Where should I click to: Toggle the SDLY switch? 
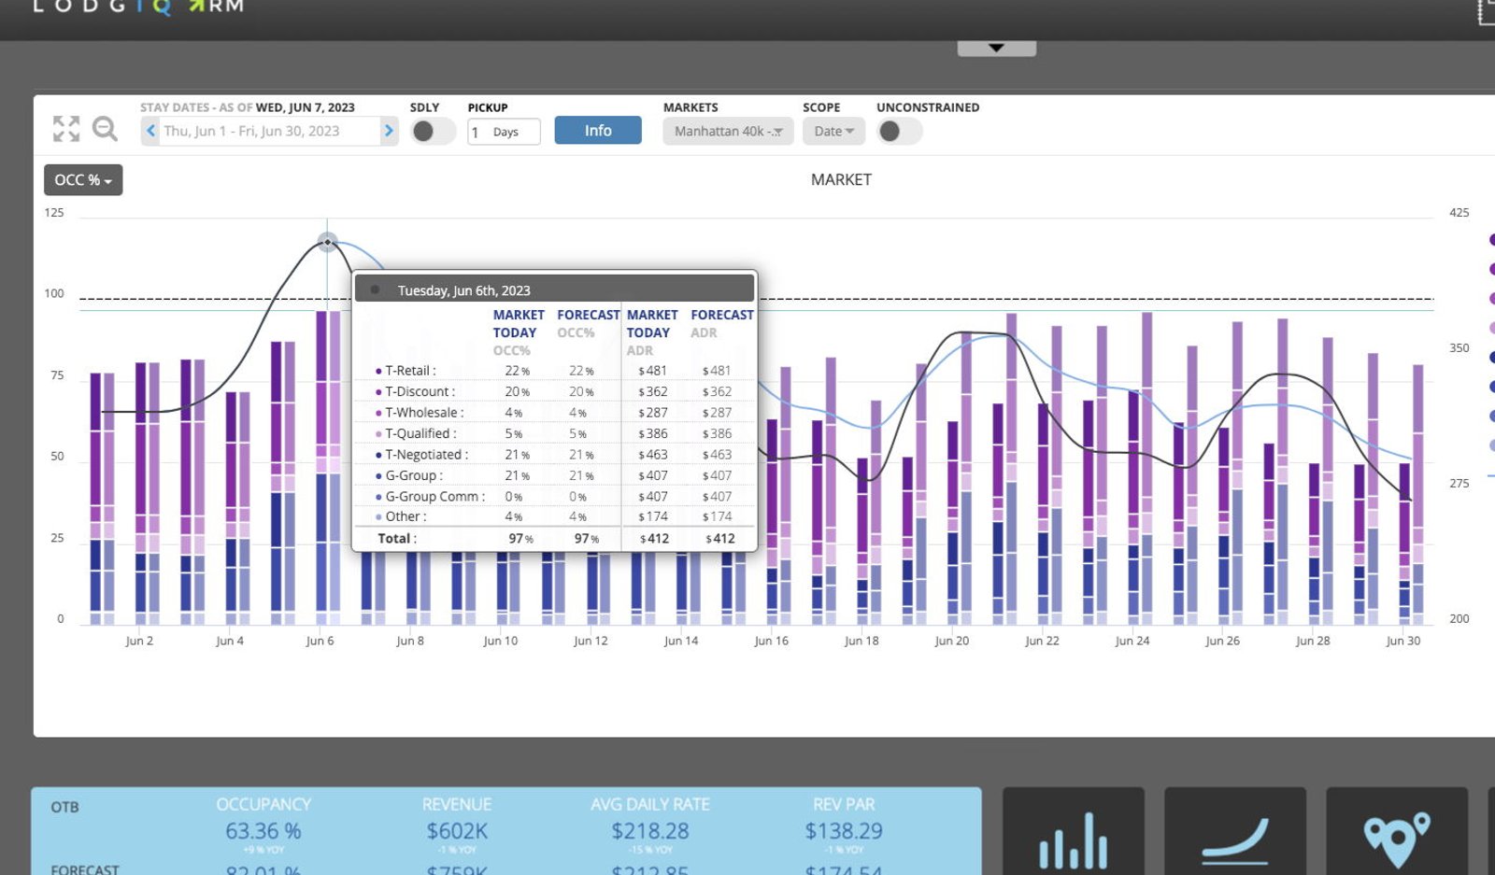pos(433,131)
